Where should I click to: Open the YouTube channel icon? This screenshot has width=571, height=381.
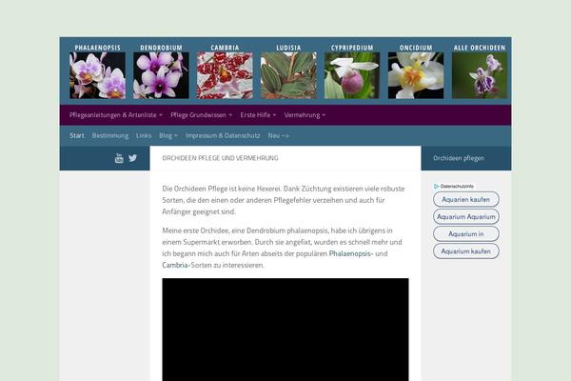(x=119, y=158)
